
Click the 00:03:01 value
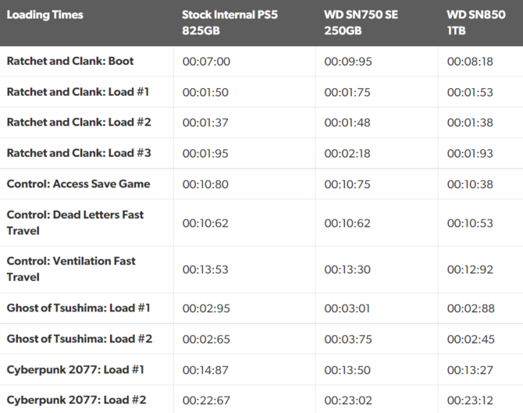(x=347, y=308)
